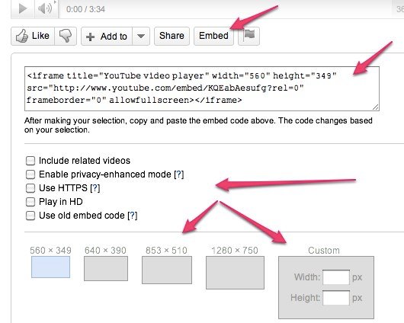Choose the 853 × 510 player size
This screenshot has width=404, height=323.
(x=167, y=270)
